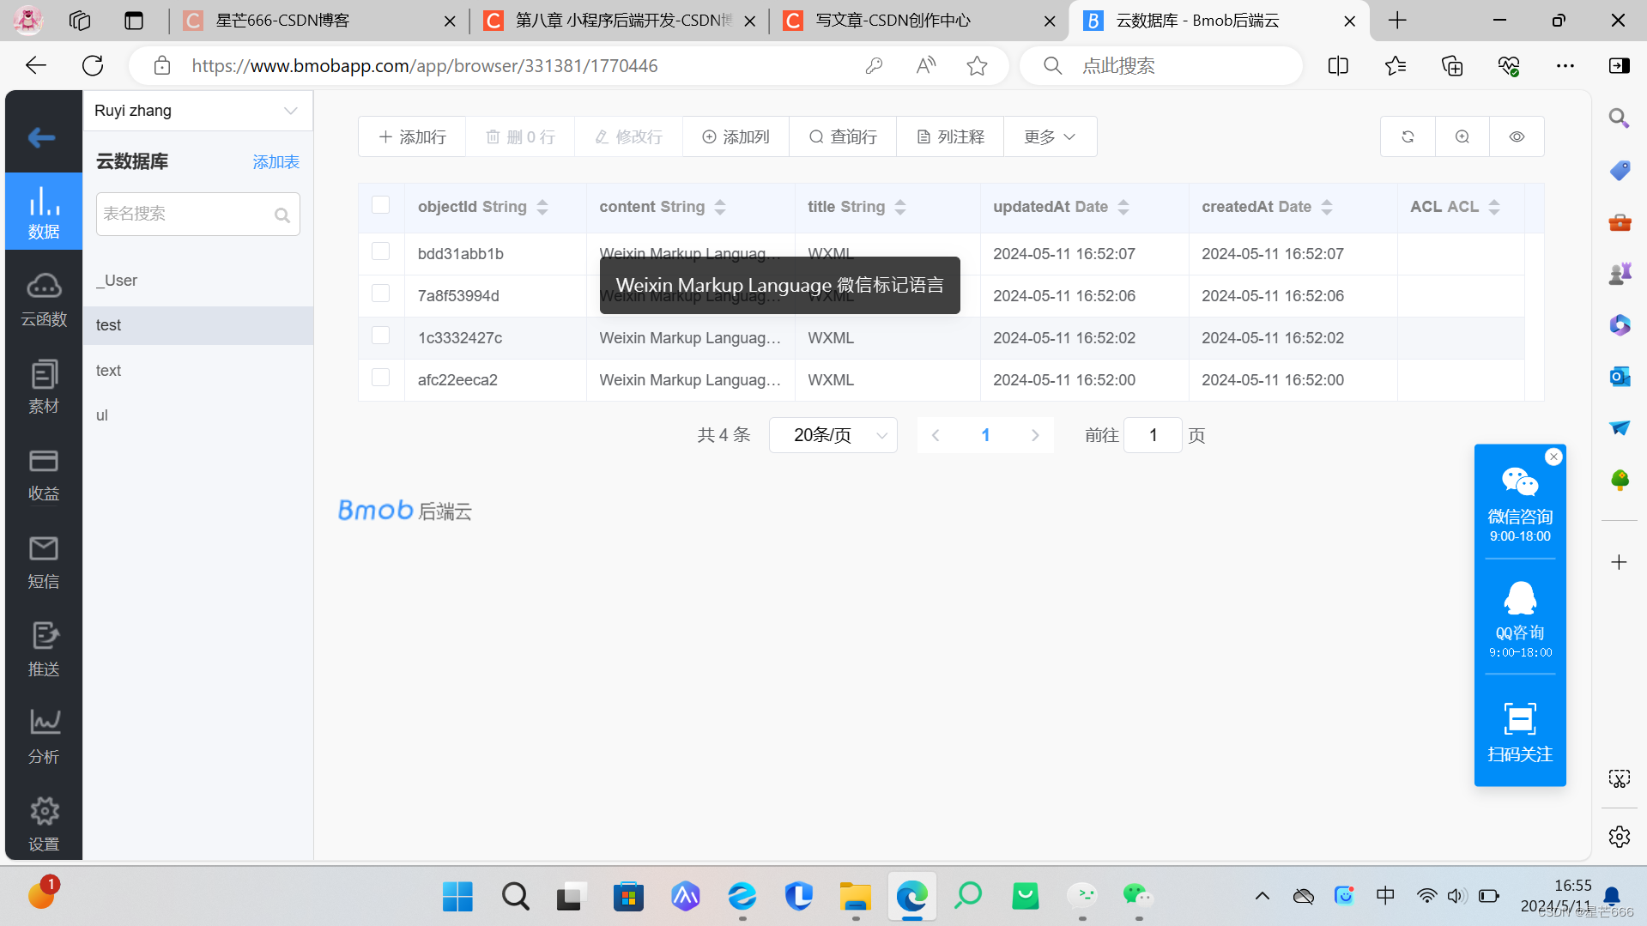
Task: Open the 20条/页 page size dropdown
Action: (x=832, y=435)
